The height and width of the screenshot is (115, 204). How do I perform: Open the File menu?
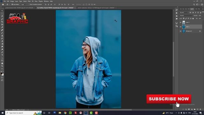pos(4,1)
